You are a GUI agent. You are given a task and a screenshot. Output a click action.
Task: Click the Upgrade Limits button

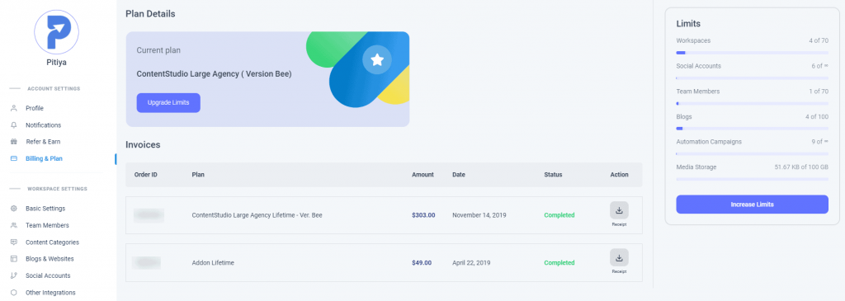(x=168, y=103)
